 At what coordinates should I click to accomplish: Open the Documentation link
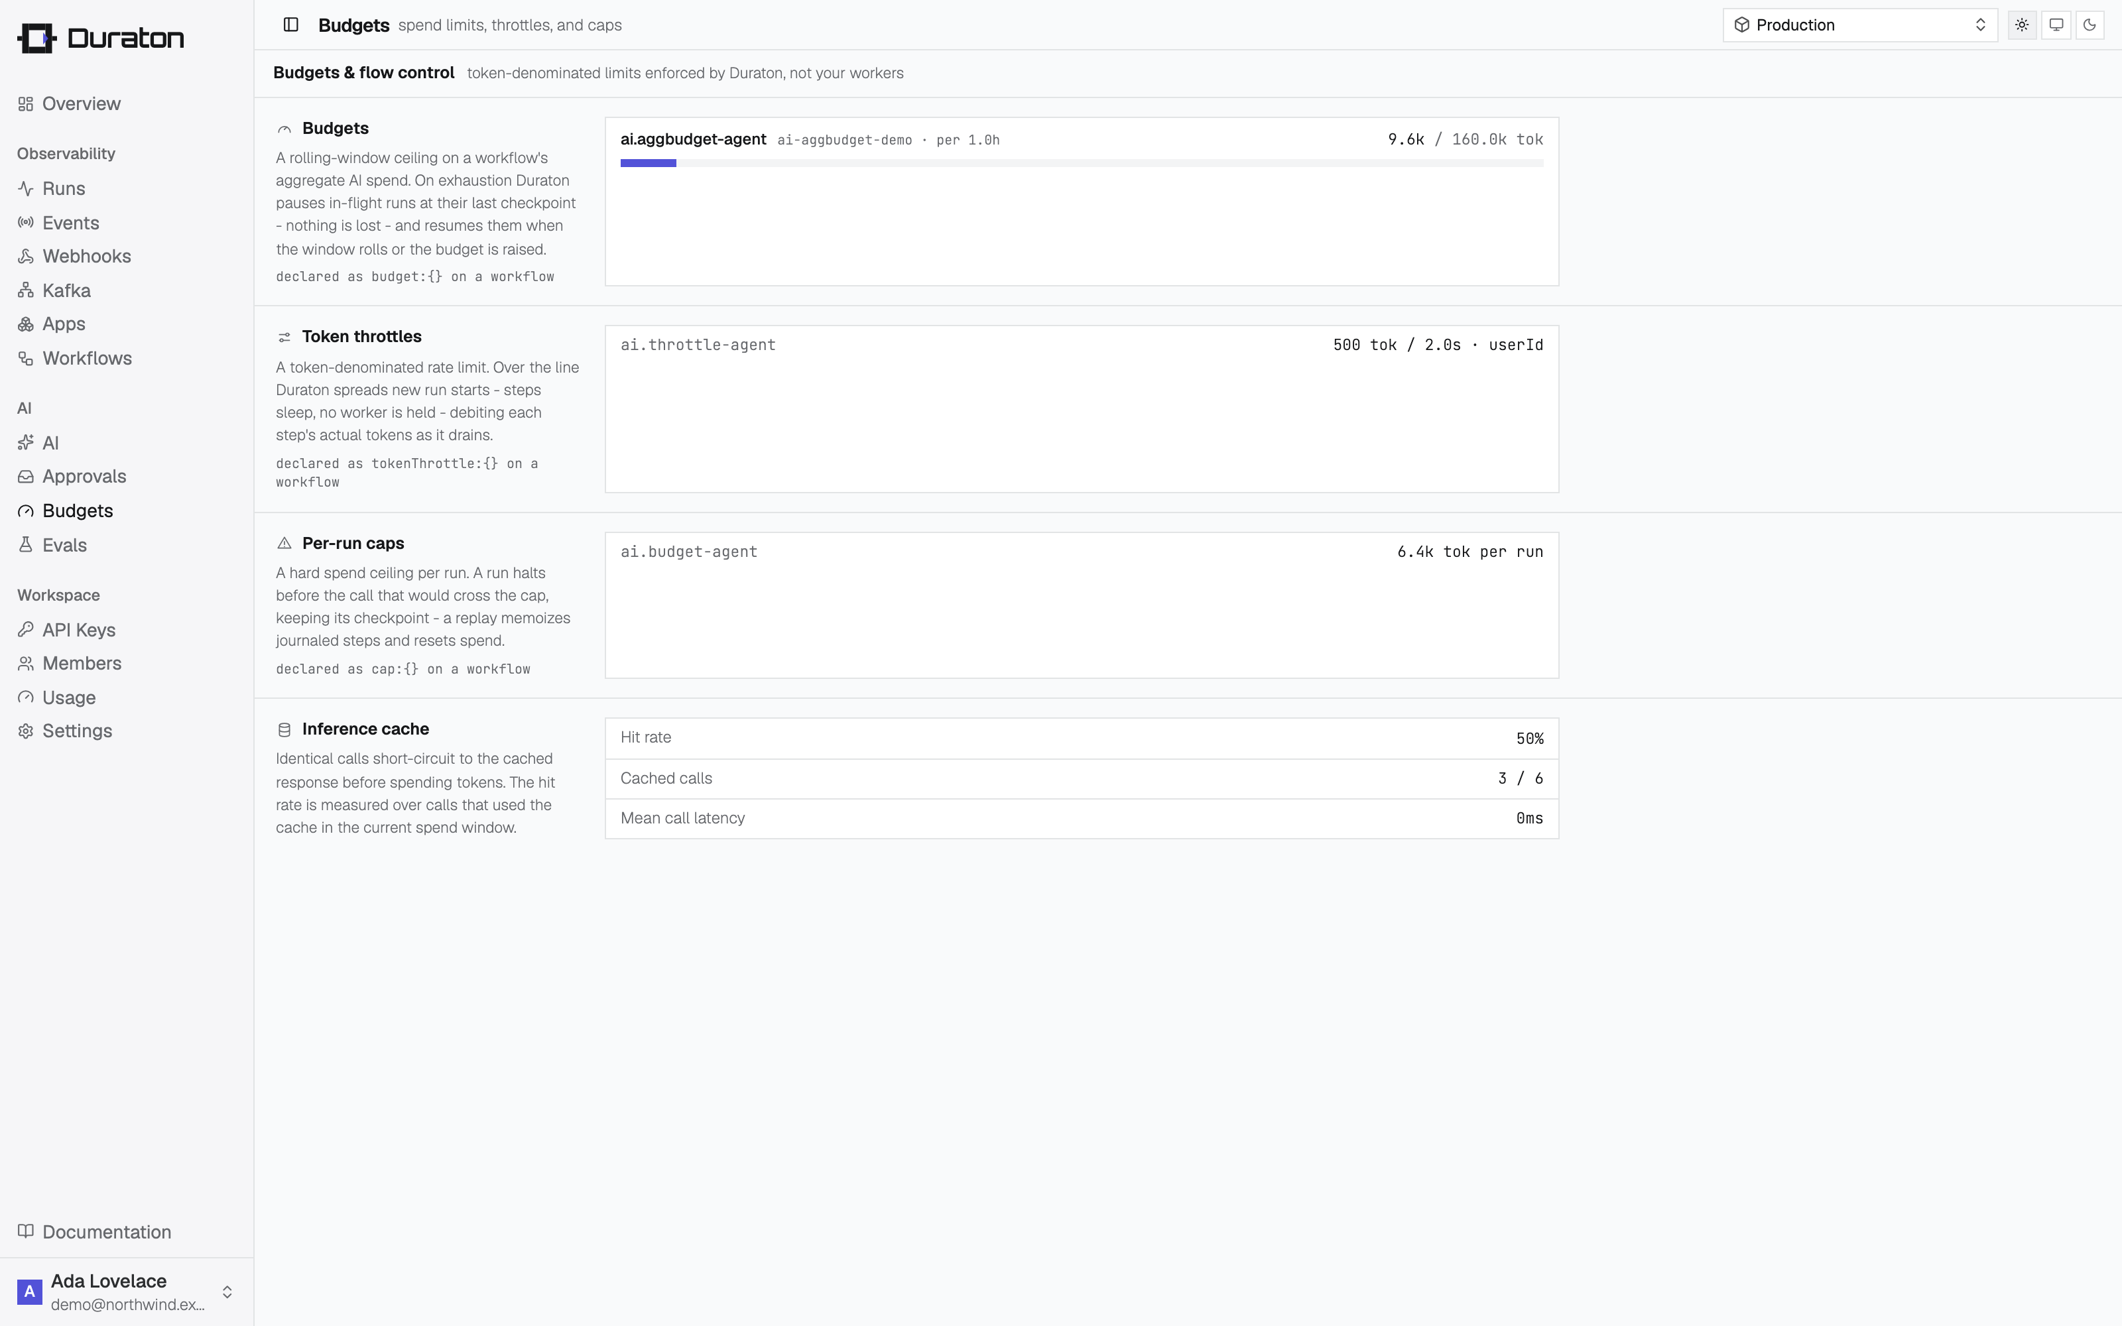click(107, 1231)
